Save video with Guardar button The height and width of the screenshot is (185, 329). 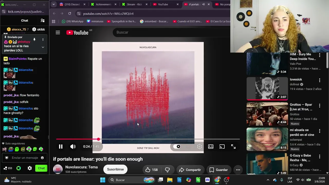218,170
